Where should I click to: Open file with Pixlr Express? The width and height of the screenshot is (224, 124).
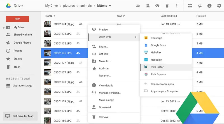(166, 74)
